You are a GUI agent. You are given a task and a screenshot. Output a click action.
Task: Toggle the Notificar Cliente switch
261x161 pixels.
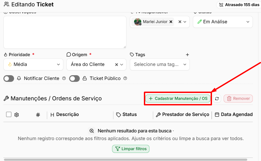coord(9,78)
